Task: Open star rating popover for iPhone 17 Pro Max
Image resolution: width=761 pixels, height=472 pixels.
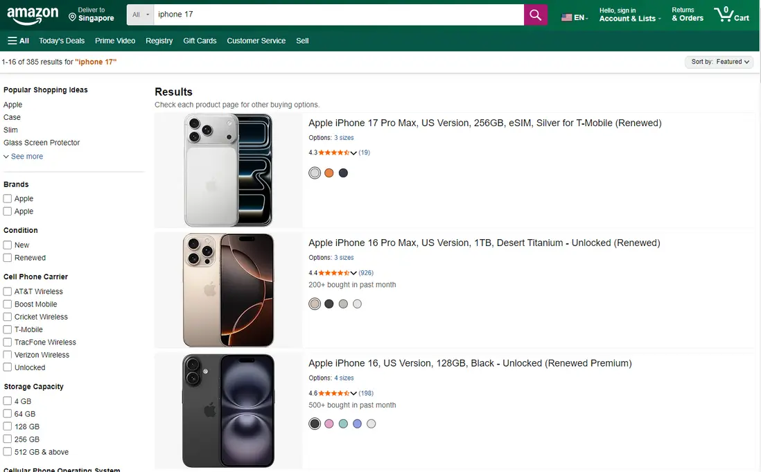Action: click(x=353, y=152)
